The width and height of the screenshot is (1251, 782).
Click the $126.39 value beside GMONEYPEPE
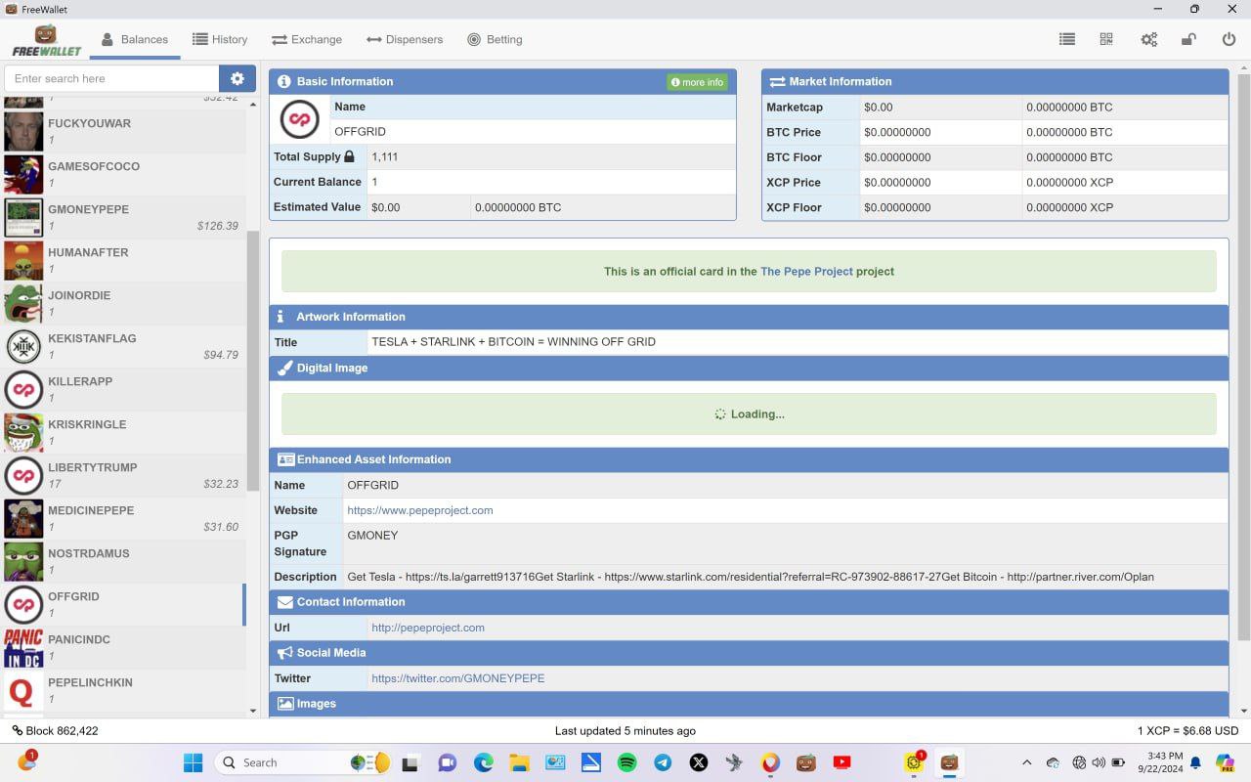(x=218, y=226)
